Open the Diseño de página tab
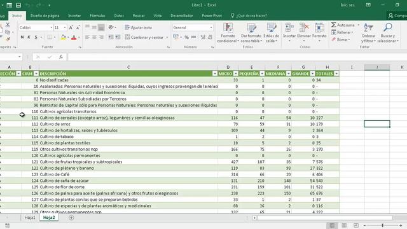Viewport: 407px width, 229px height. pos(45,16)
